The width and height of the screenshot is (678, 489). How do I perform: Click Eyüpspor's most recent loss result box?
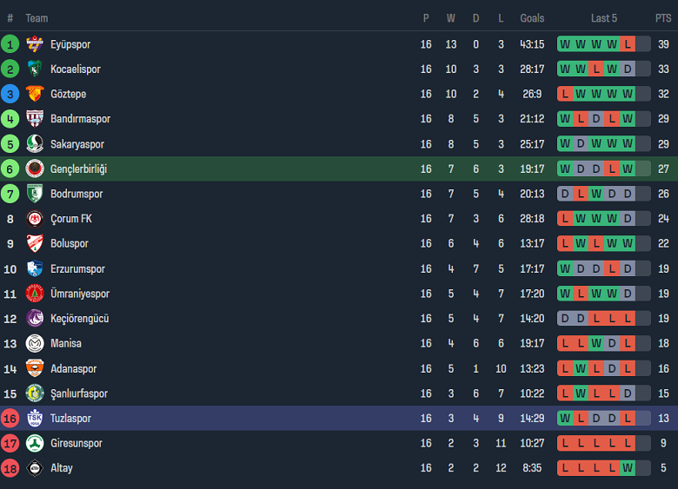click(x=628, y=44)
